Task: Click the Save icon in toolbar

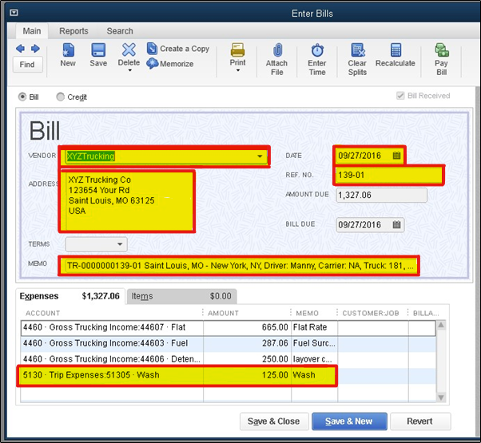Action: click(98, 50)
